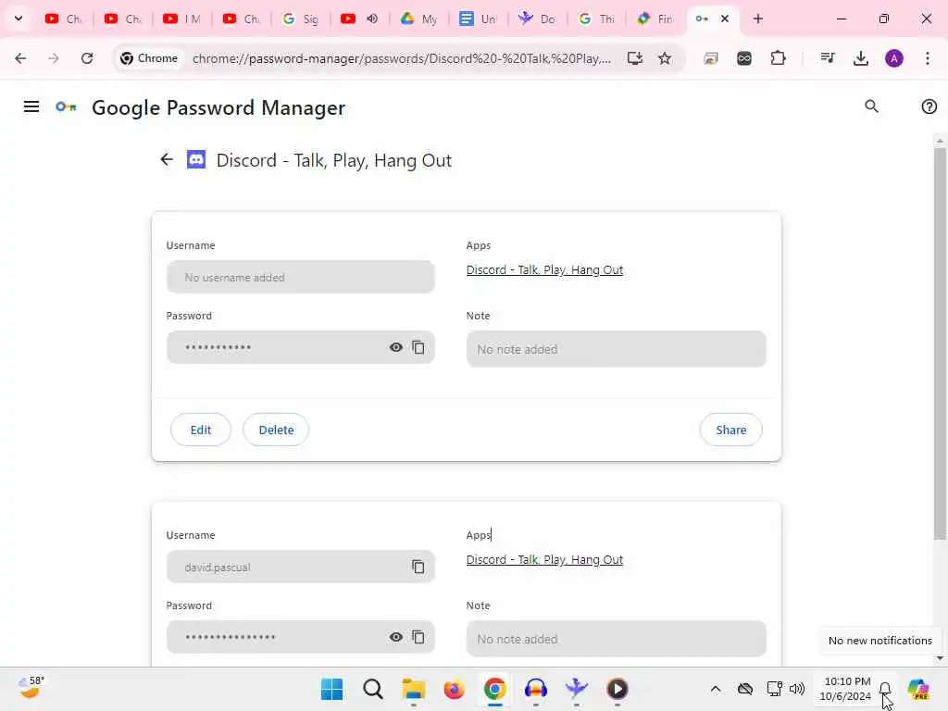Open the media player taskbar icon
Viewport: 948px width, 711px height.
coord(617,689)
